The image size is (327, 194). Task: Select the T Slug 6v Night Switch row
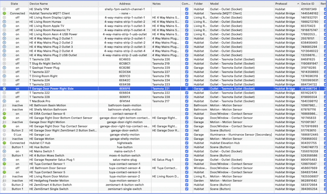(x=163, y=63)
